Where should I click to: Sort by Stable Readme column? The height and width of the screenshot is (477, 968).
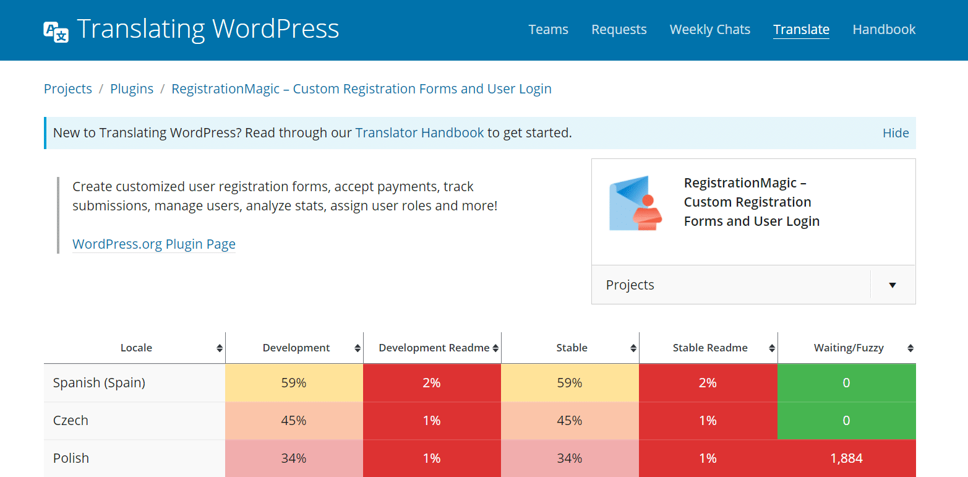[x=709, y=348]
